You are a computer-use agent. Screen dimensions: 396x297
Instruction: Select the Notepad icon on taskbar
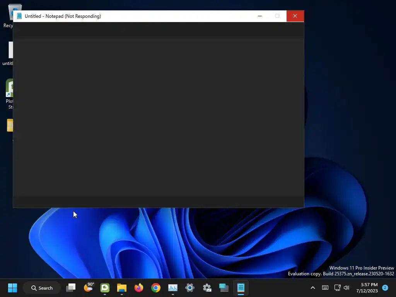(x=241, y=288)
